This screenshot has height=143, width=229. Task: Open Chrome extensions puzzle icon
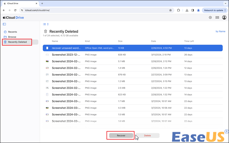(x=178, y=10)
